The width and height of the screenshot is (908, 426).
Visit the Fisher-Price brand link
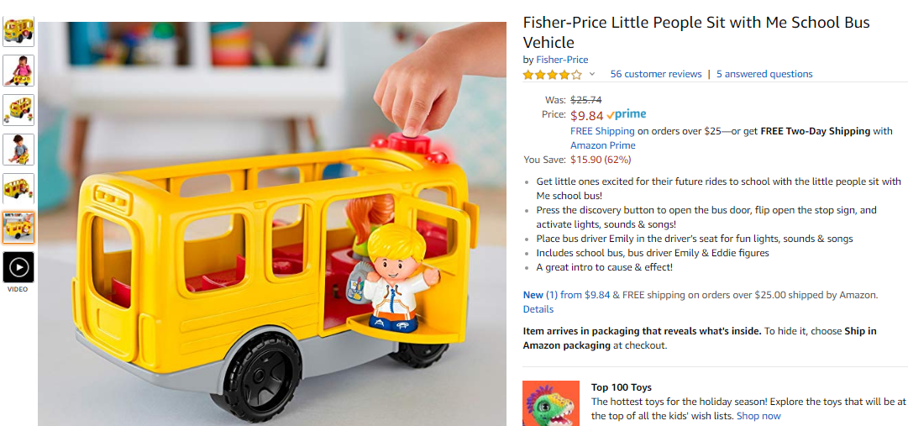(x=562, y=60)
